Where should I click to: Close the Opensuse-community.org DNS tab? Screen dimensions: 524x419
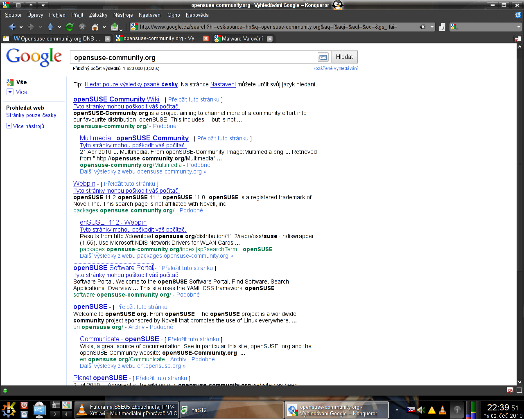(x=108, y=39)
